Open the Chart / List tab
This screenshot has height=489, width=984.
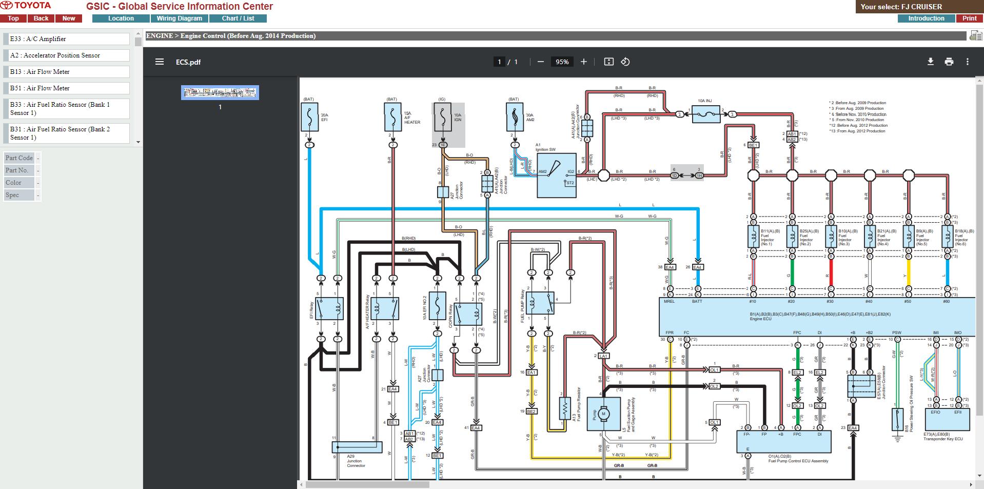click(x=238, y=18)
